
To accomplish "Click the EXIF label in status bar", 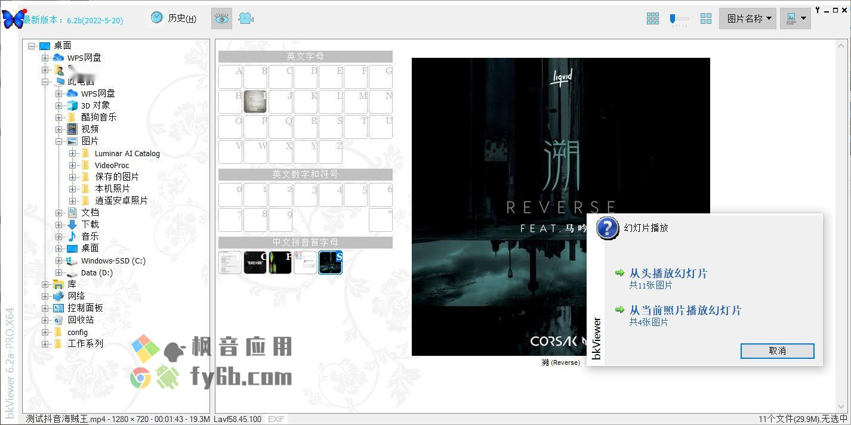I will coord(276,419).
